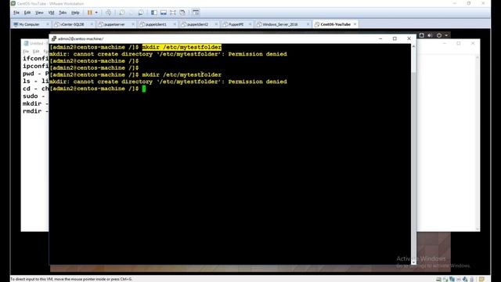Click the guest power icon near speaker
Image resolution: width=501 pixels, height=282 pixels.
(x=439, y=35)
